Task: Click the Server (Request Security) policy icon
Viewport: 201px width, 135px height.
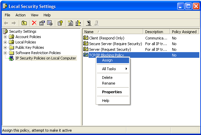Action: point(86,49)
